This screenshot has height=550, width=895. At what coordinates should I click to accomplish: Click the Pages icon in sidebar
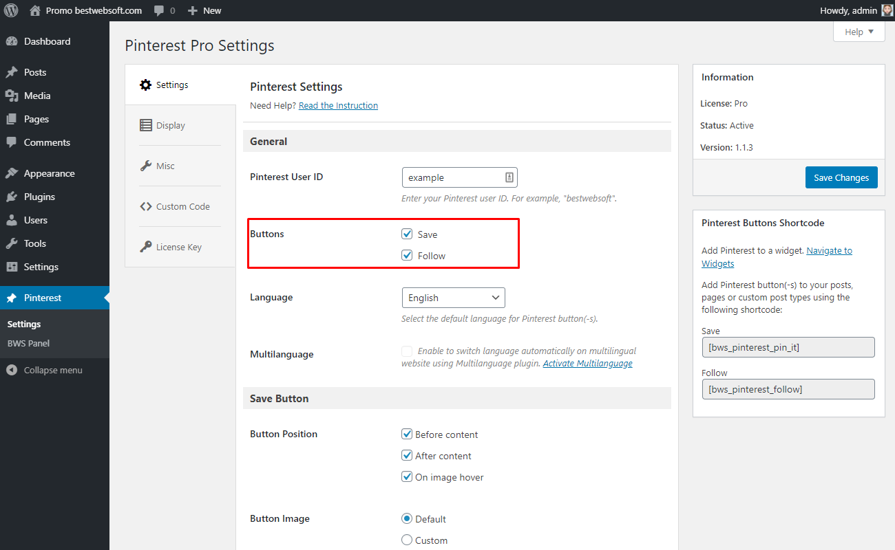[12, 119]
